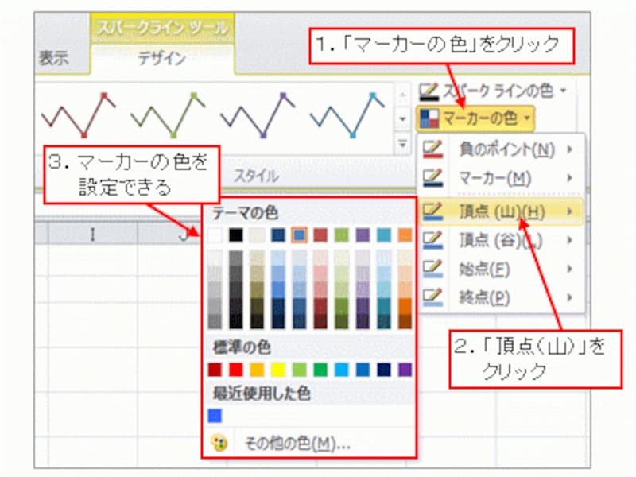Pick the aqua theme color swatch in top row
The width and height of the screenshot is (636, 477).
tap(384, 235)
